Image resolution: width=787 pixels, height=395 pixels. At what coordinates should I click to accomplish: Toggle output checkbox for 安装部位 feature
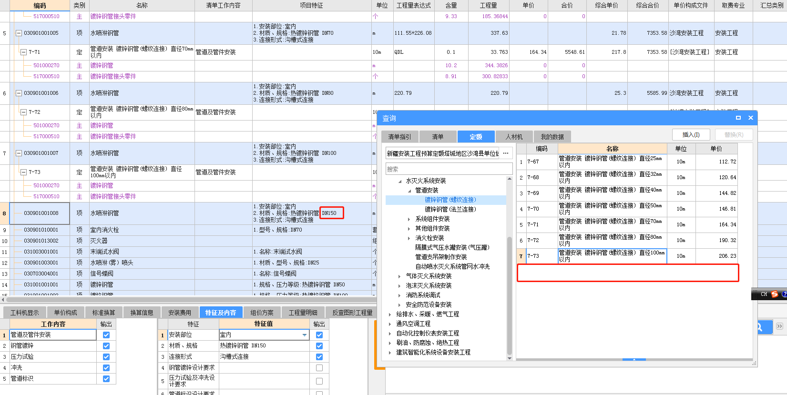319,335
